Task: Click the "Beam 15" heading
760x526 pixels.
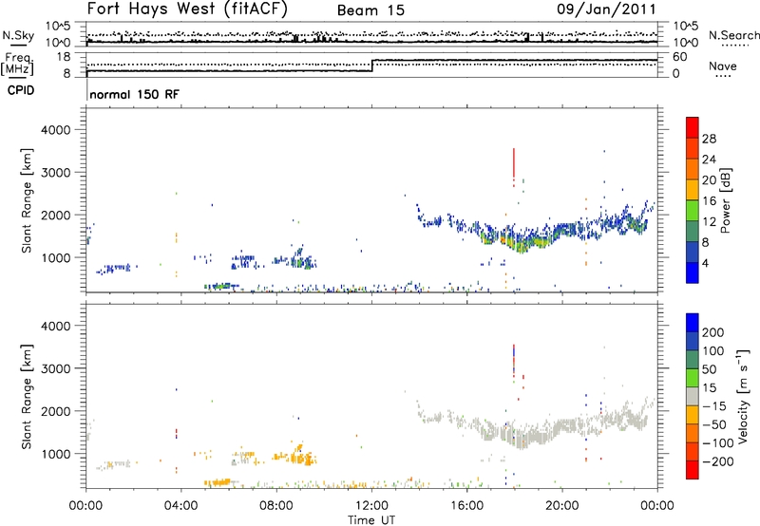Action: point(370,10)
